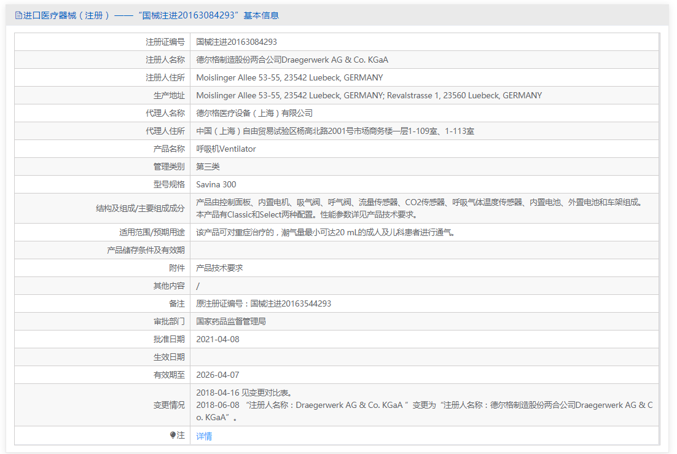Select registration number 国械注进20163084293 in the table
This screenshot has height=454, width=677.
(236, 42)
